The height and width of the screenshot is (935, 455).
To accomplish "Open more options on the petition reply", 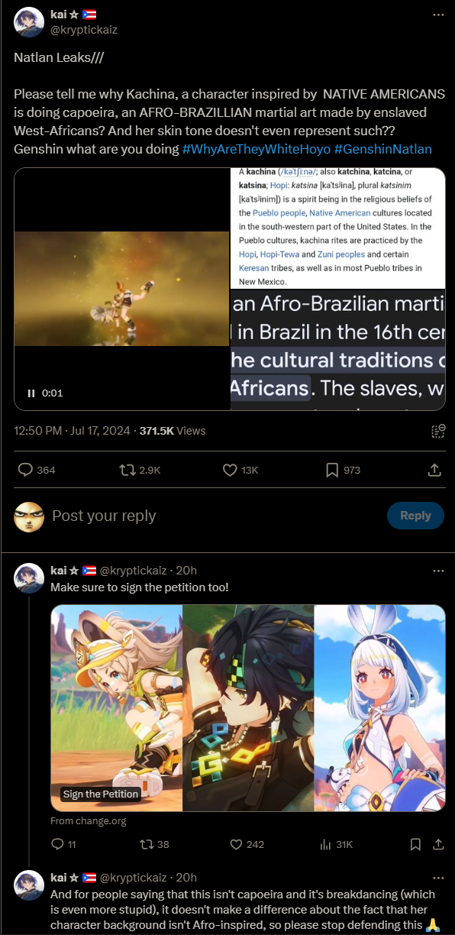I will coord(437,571).
